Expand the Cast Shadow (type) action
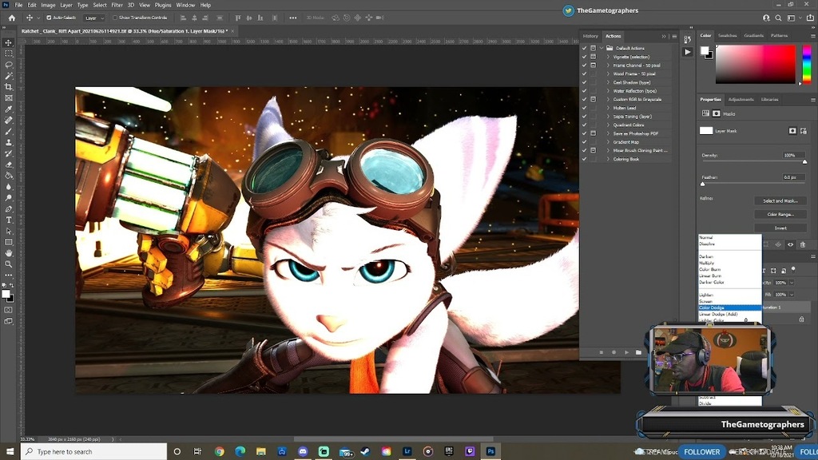 [x=608, y=82]
